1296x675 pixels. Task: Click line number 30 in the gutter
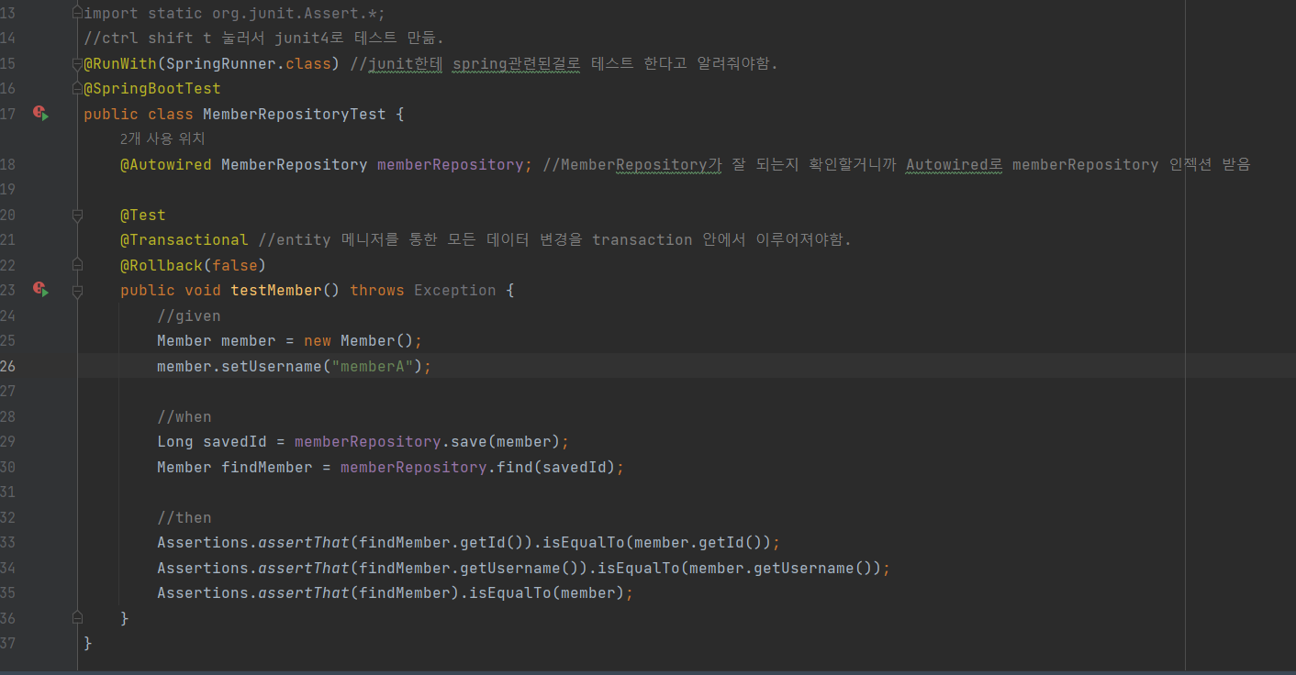click(x=7, y=467)
